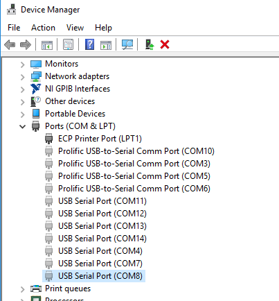Select Prolific USB-to-Serial Comm Port (COM6)
Screen dimensions: 279x301
134,189
